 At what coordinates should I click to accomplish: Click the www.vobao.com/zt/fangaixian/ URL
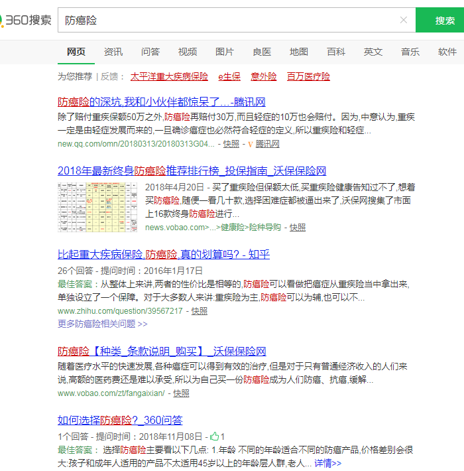[x=111, y=393]
